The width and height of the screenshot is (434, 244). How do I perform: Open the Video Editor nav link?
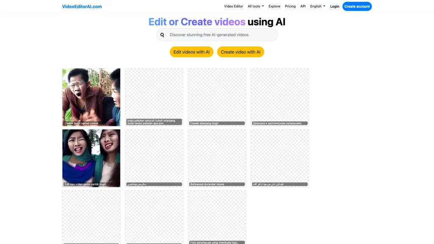pyautogui.click(x=234, y=6)
